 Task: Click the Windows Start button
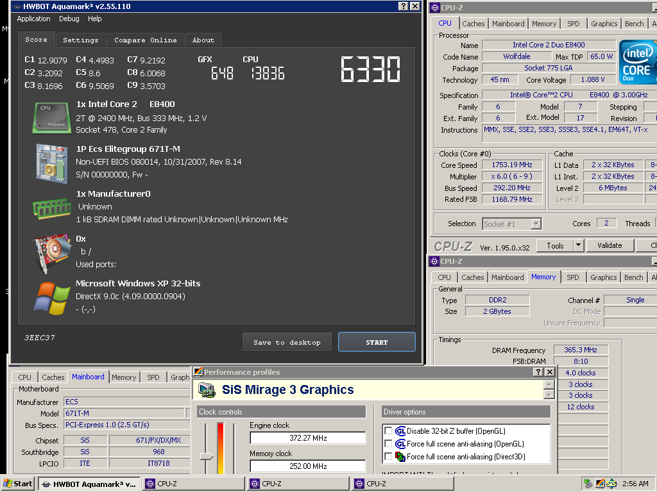point(18,484)
